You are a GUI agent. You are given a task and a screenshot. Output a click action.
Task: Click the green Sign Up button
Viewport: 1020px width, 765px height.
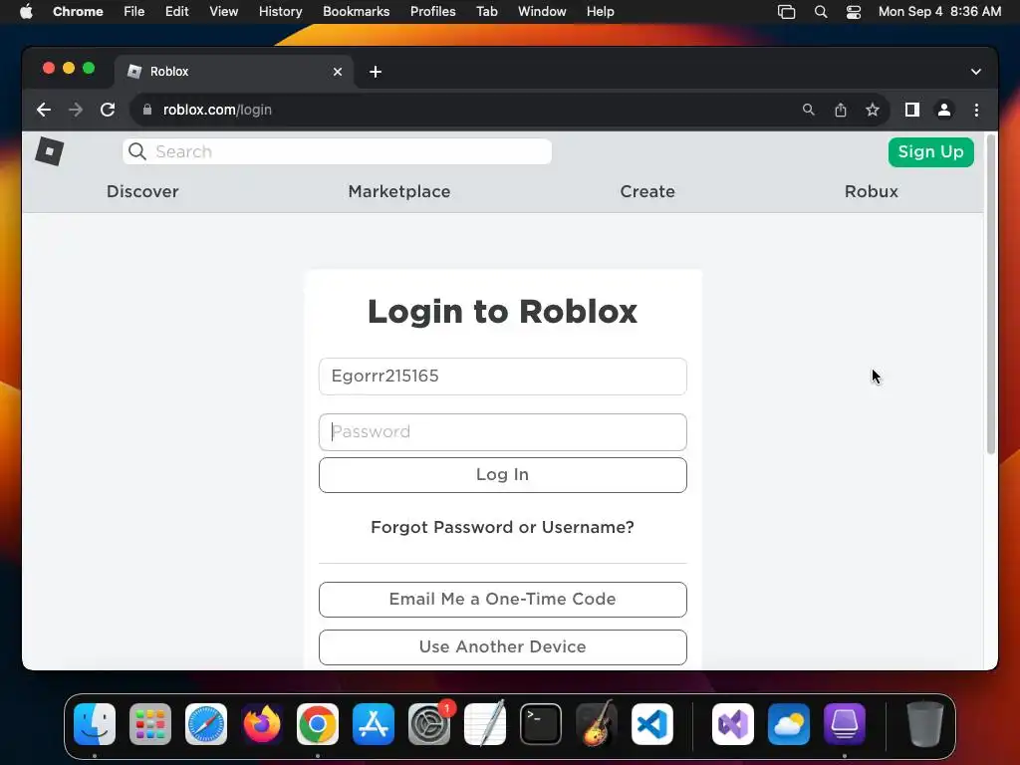[x=931, y=151]
